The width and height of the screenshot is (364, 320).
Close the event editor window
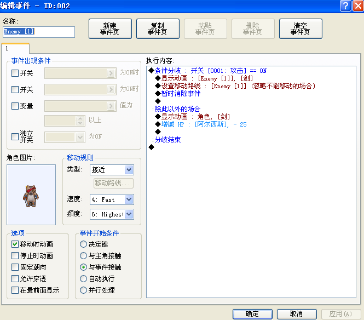[x=358, y=5]
